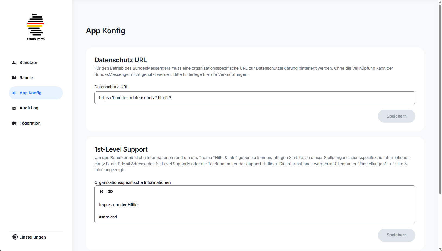Toggle bold formatting in the editor
442x251 pixels.
102,191
